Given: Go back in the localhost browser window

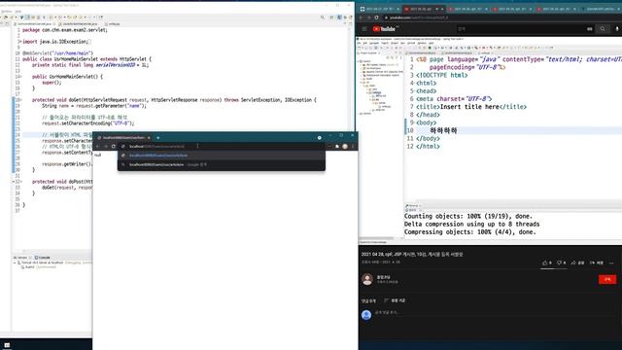Looking at the screenshot, I should tap(97, 147).
